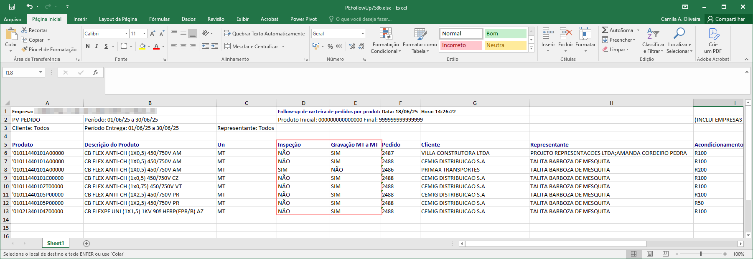
Task: Add a new sheet
Action: (x=86, y=244)
